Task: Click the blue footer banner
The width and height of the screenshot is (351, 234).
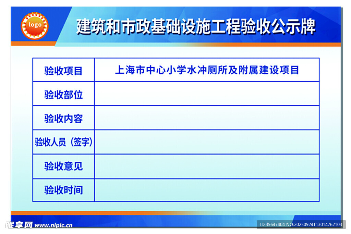Action: pyautogui.click(x=171, y=220)
